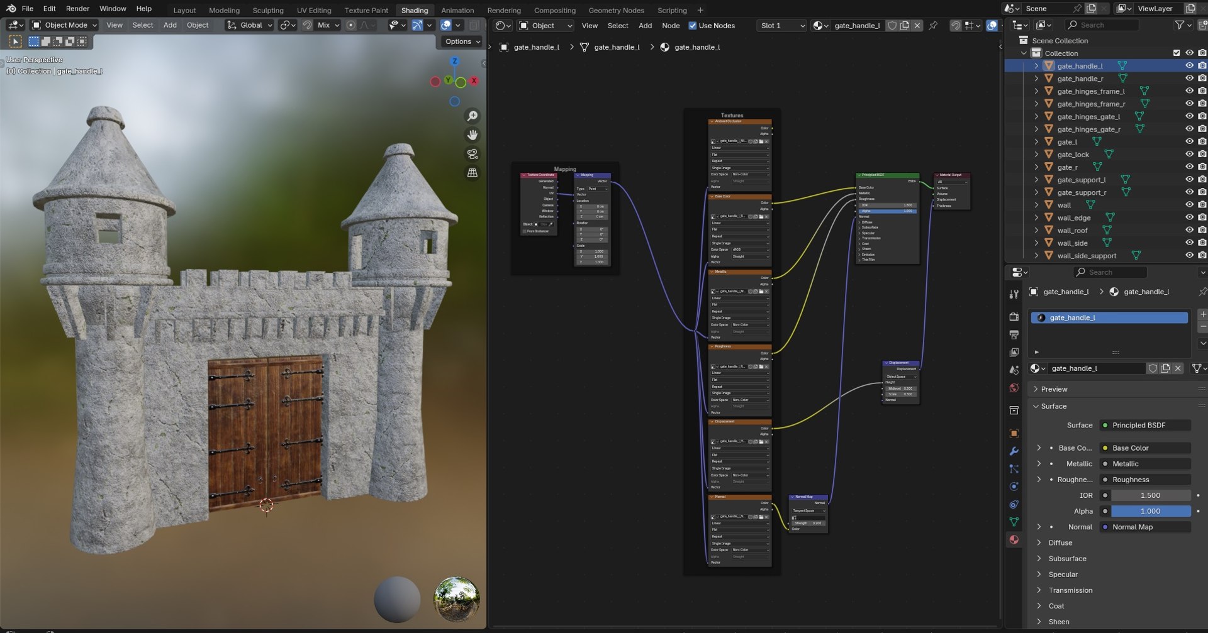Open the Node menu in node editor
This screenshot has height=633, width=1208.
tap(671, 26)
